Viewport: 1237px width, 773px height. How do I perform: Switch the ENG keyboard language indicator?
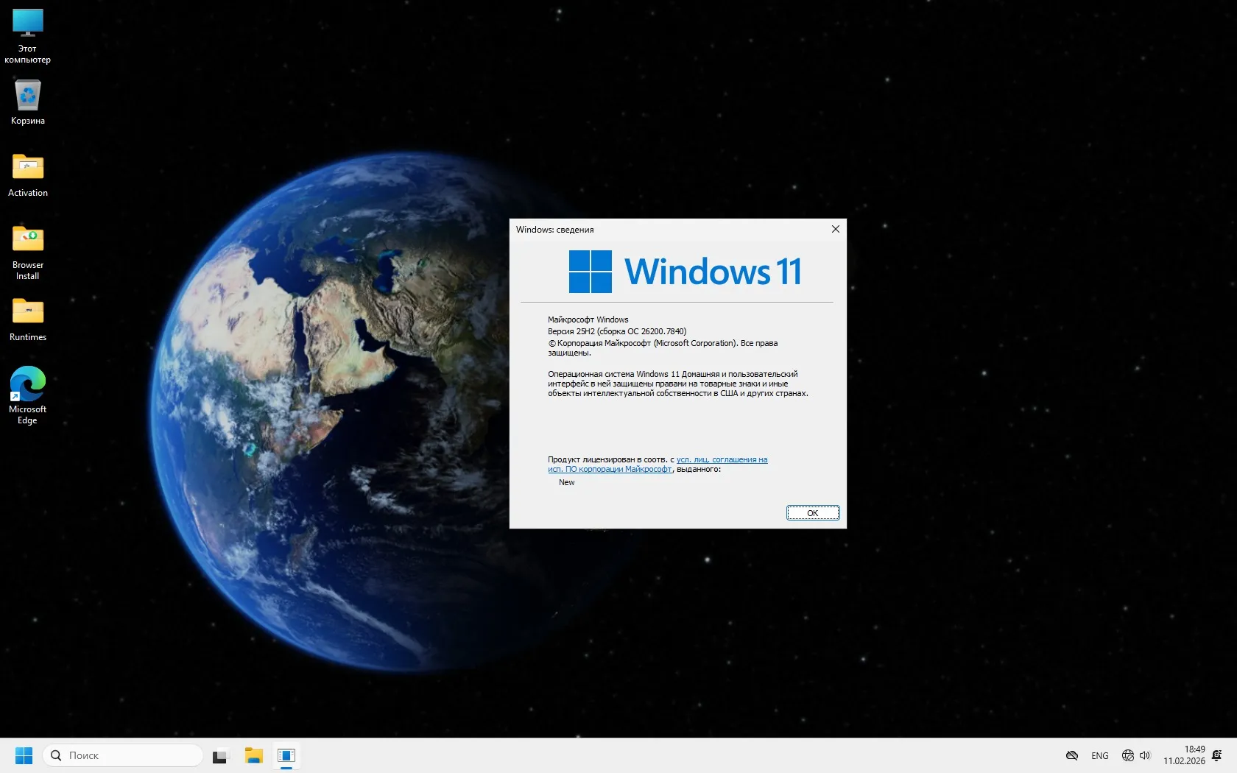(x=1099, y=755)
